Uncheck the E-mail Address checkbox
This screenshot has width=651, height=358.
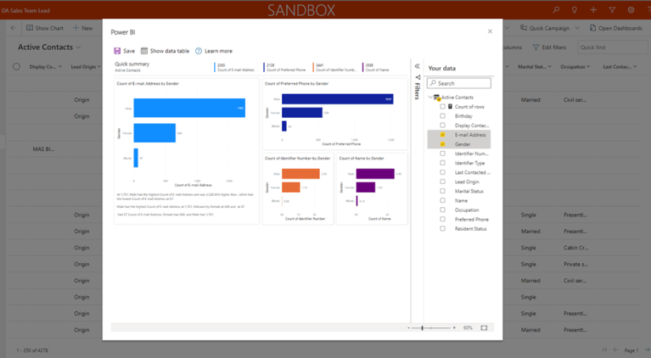click(442, 135)
